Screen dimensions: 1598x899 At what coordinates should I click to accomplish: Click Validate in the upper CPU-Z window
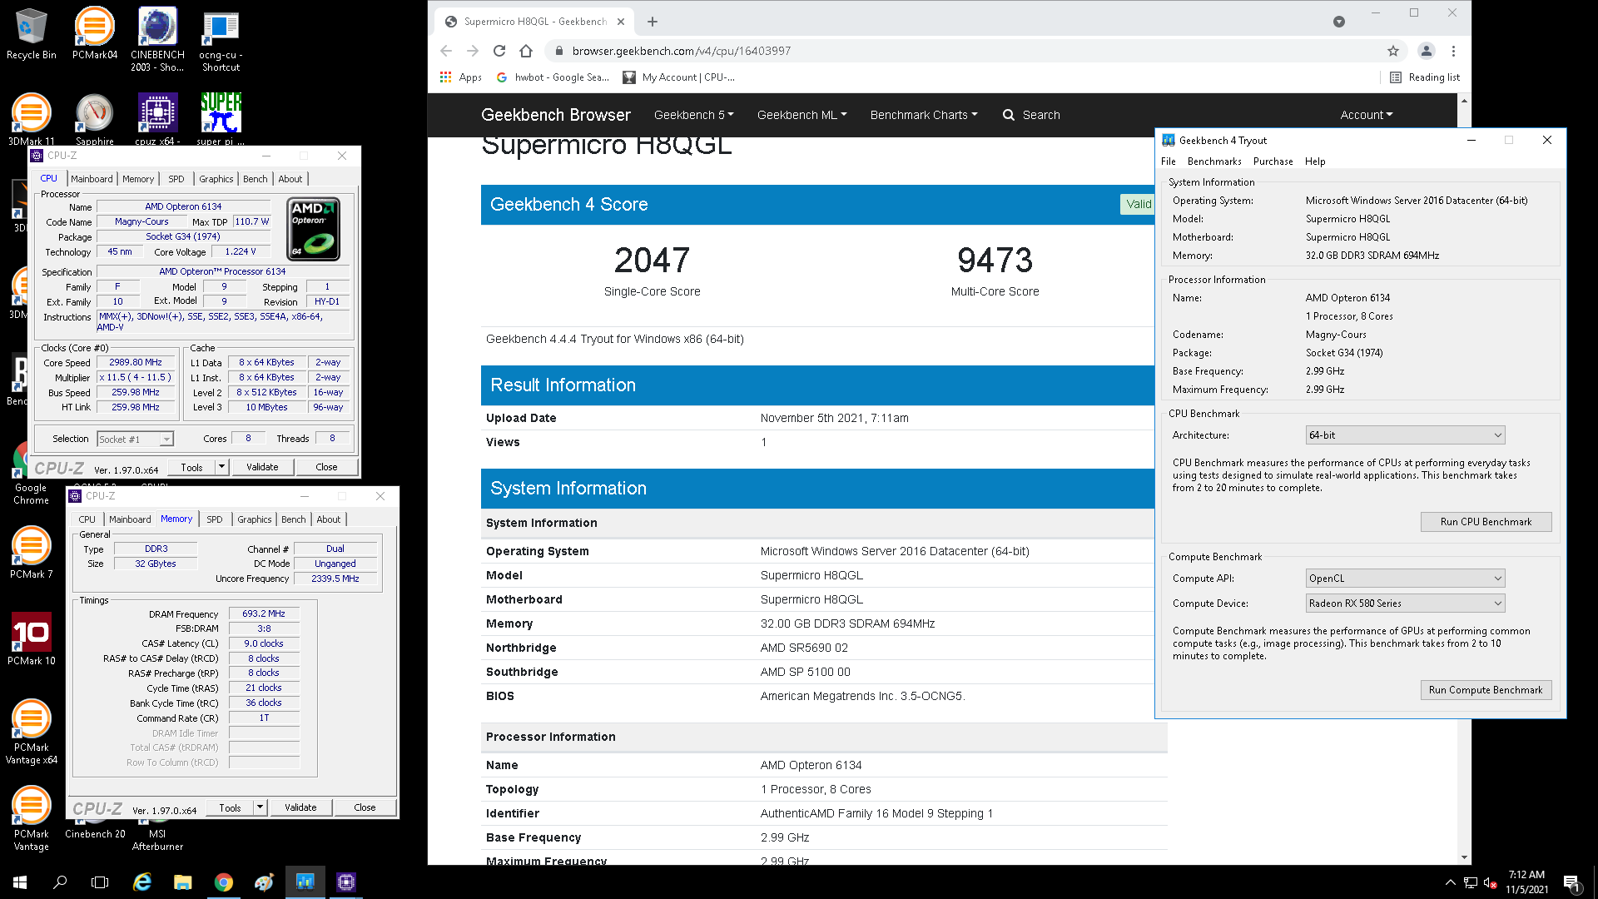click(x=262, y=467)
